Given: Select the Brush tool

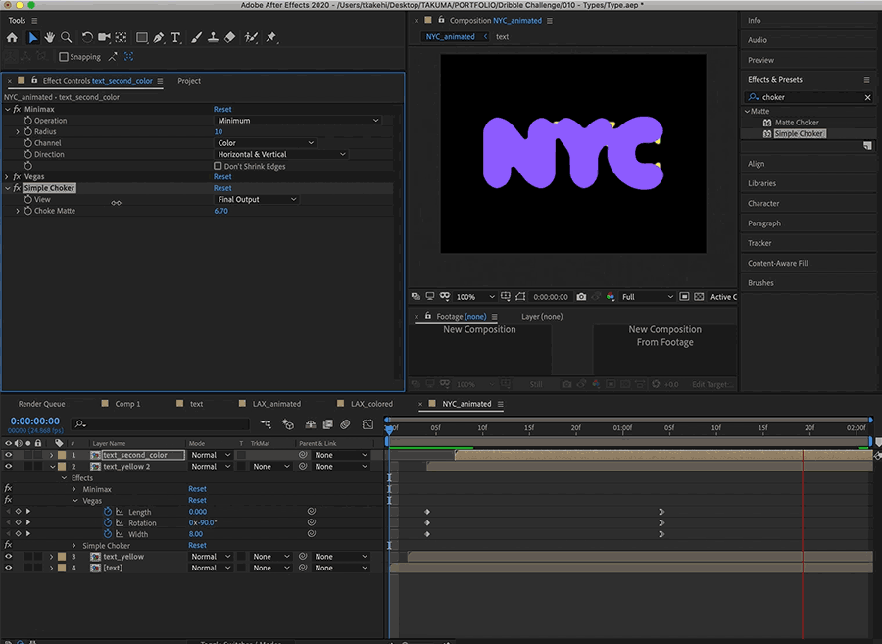Looking at the screenshot, I should coord(196,37).
